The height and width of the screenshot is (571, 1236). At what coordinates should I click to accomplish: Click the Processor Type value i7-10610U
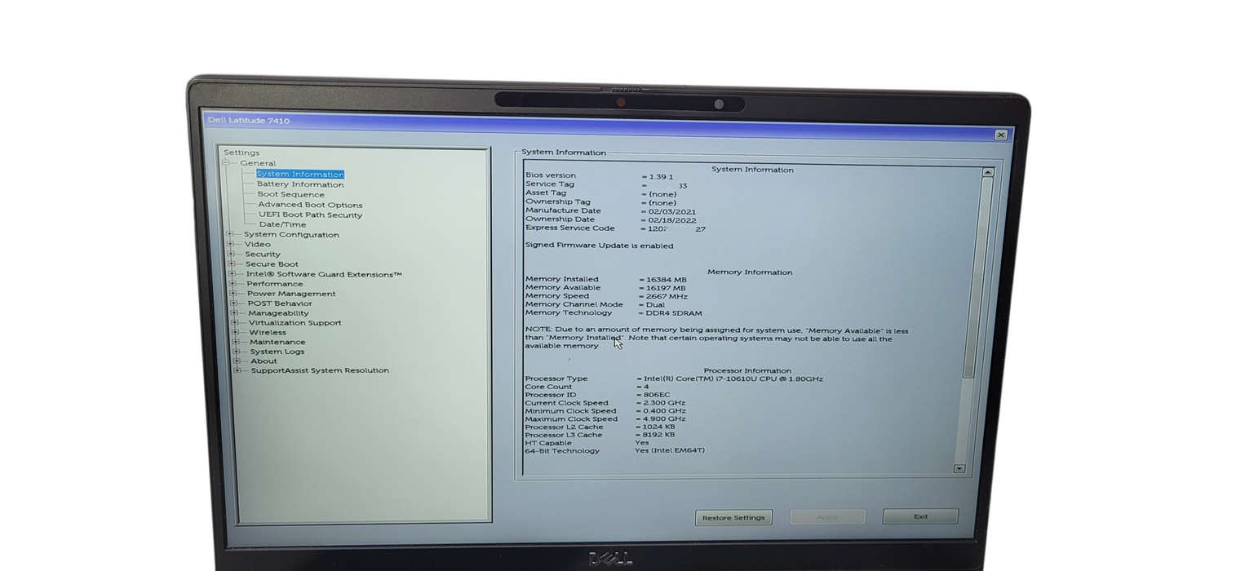click(733, 378)
